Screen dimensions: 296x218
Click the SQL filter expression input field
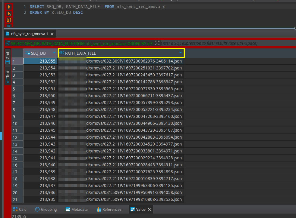226,43
